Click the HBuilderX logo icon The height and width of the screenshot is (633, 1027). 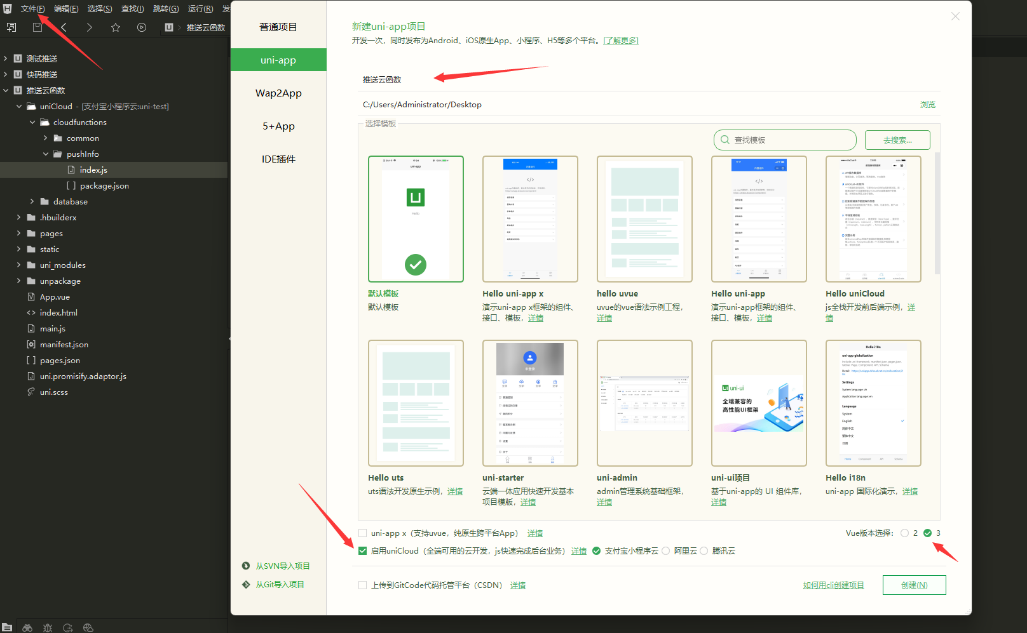[8, 8]
